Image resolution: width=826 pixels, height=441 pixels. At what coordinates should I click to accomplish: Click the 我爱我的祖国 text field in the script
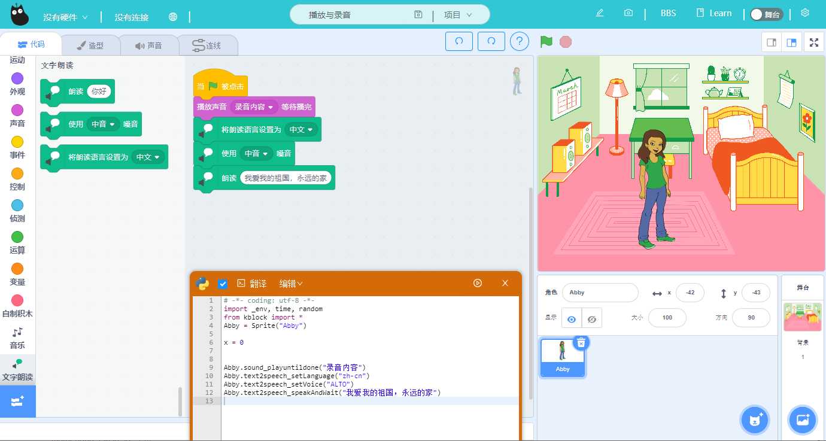(286, 178)
